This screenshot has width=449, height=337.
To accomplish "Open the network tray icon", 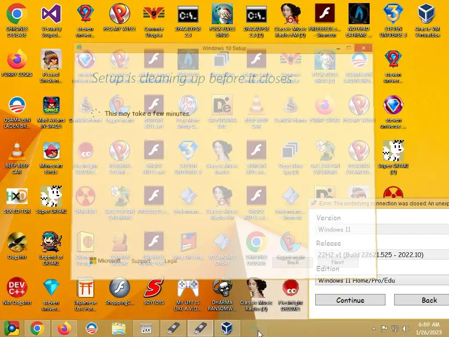I will pyautogui.click(x=395, y=328).
